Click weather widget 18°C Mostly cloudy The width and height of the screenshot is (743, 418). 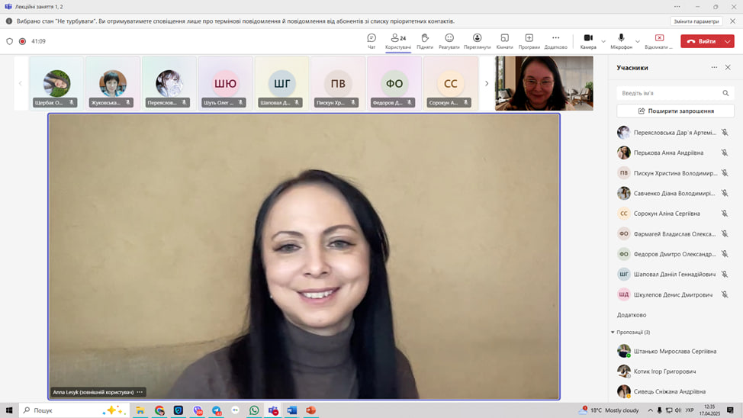(x=609, y=410)
